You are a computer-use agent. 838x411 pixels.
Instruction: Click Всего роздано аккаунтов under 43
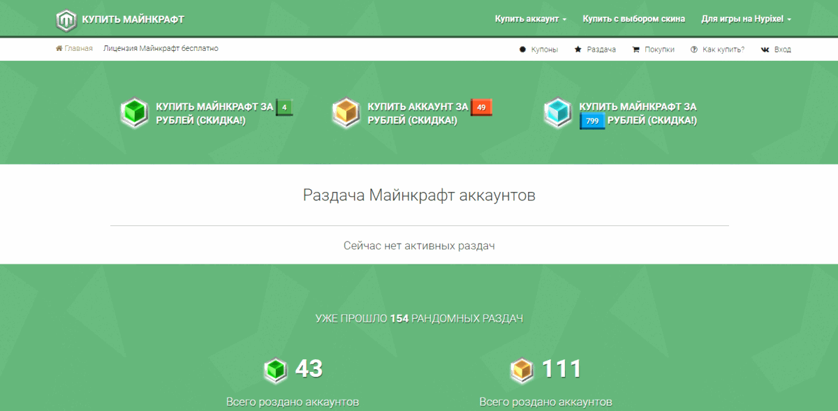[293, 402]
